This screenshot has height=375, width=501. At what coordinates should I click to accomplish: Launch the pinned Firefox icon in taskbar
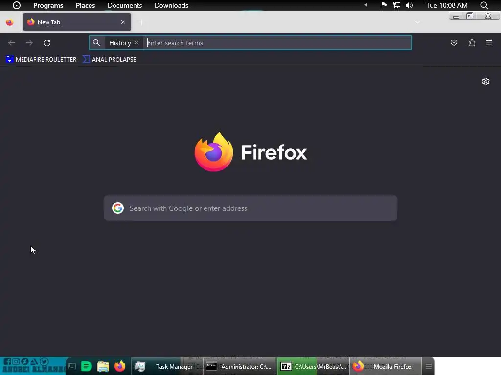pyautogui.click(x=120, y=366)
